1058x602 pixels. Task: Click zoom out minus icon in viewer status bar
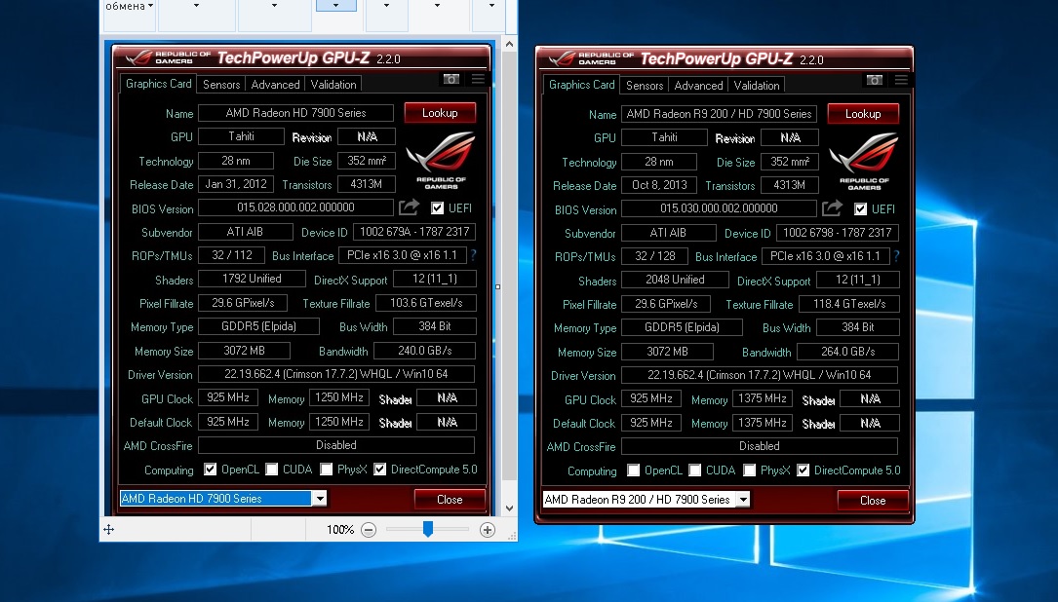(369, 530)
